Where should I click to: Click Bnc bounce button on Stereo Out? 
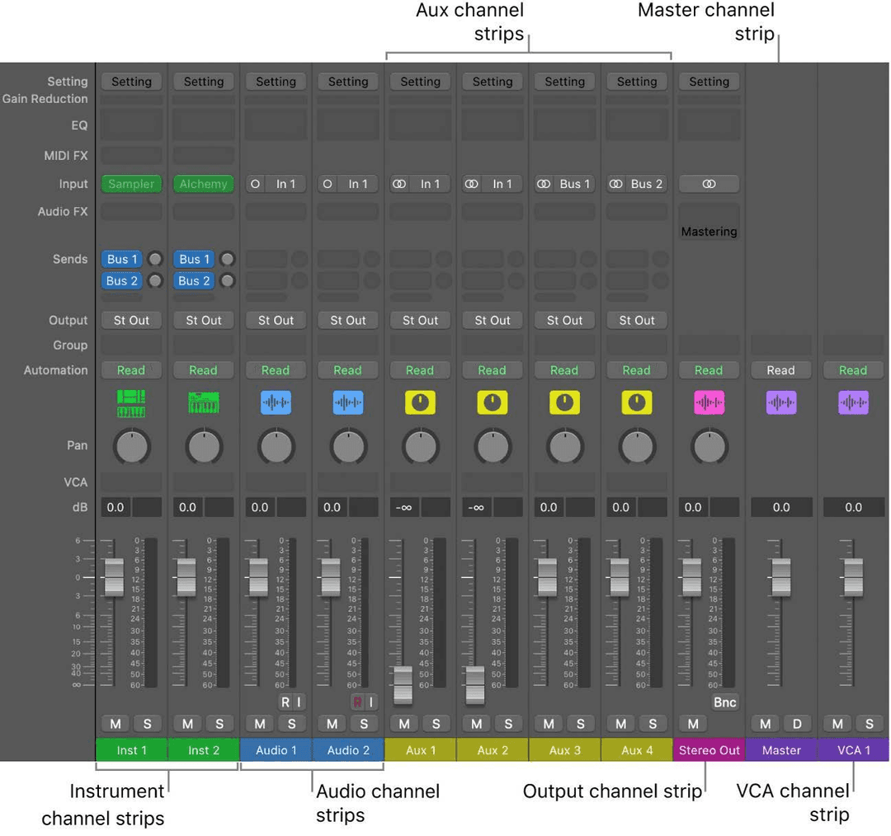(x=724, y=702)
